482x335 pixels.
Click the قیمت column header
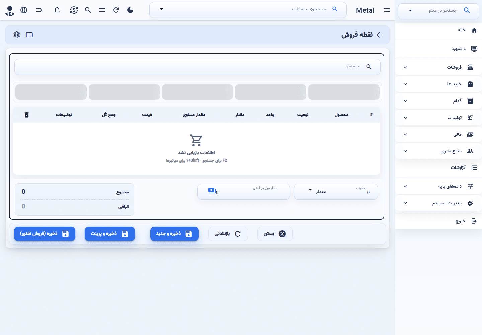coord(147,115)
